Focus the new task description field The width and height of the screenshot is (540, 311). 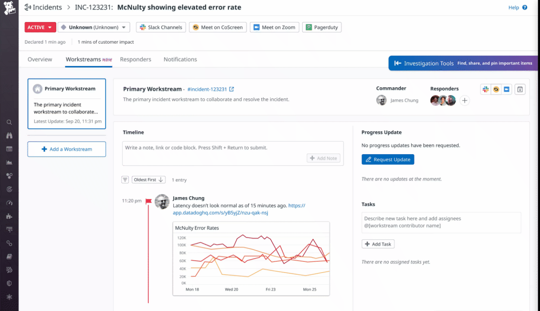coord(441,222)
